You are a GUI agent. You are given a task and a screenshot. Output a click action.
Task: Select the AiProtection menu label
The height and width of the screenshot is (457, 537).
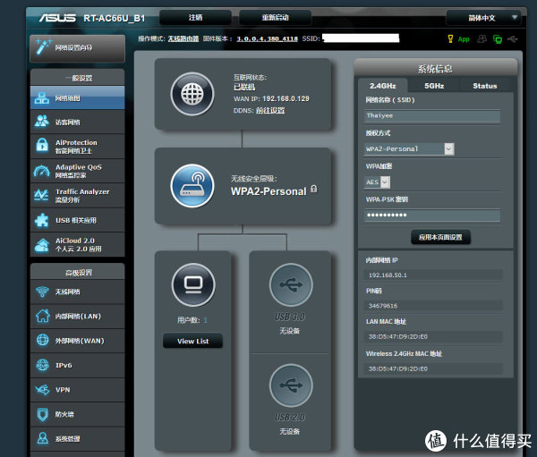(76, 142)
